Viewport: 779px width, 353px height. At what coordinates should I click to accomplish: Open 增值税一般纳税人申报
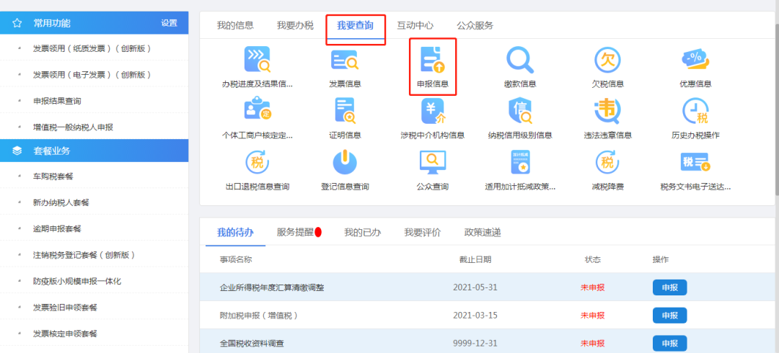tap(73, 127)
